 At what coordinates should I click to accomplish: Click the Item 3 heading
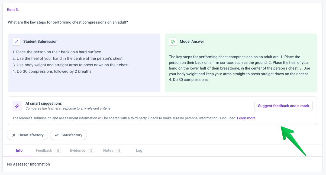click(x=13, y=9)
